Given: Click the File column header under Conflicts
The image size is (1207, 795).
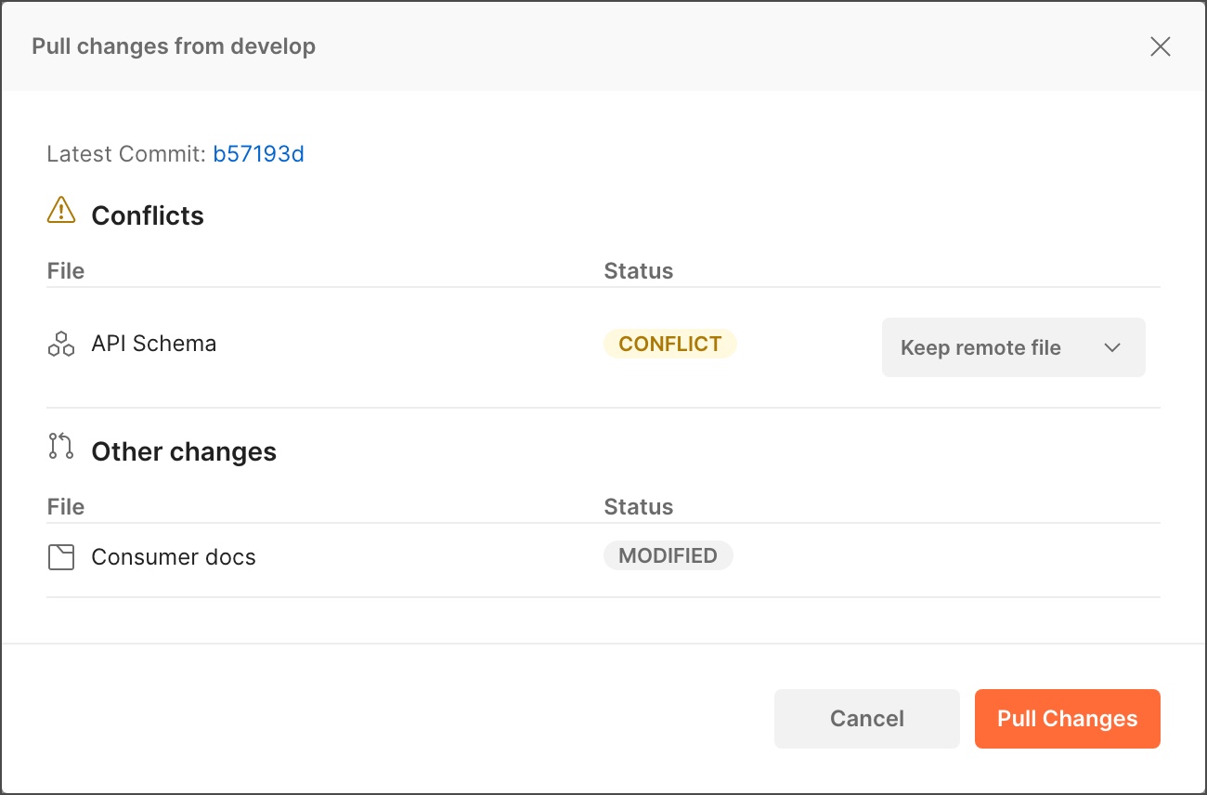Looking at the screenshot, I should click(66, 271).
